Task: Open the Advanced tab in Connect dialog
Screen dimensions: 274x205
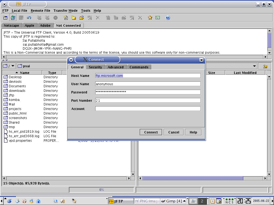Action: (x=116, y=67)
